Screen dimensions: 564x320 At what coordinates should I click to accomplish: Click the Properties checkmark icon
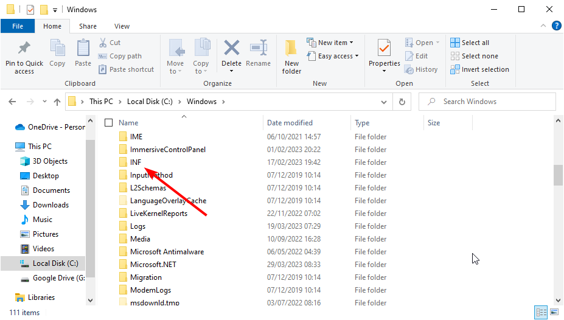tap(384, 48)
